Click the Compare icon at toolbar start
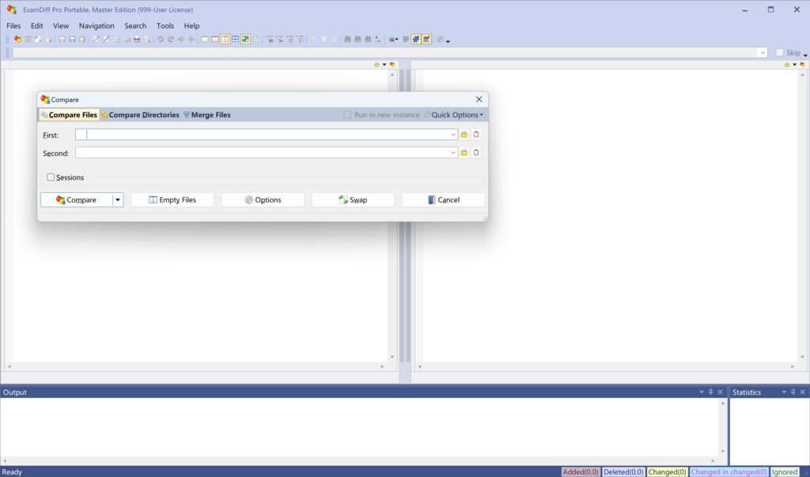 [x=17, y=40]
